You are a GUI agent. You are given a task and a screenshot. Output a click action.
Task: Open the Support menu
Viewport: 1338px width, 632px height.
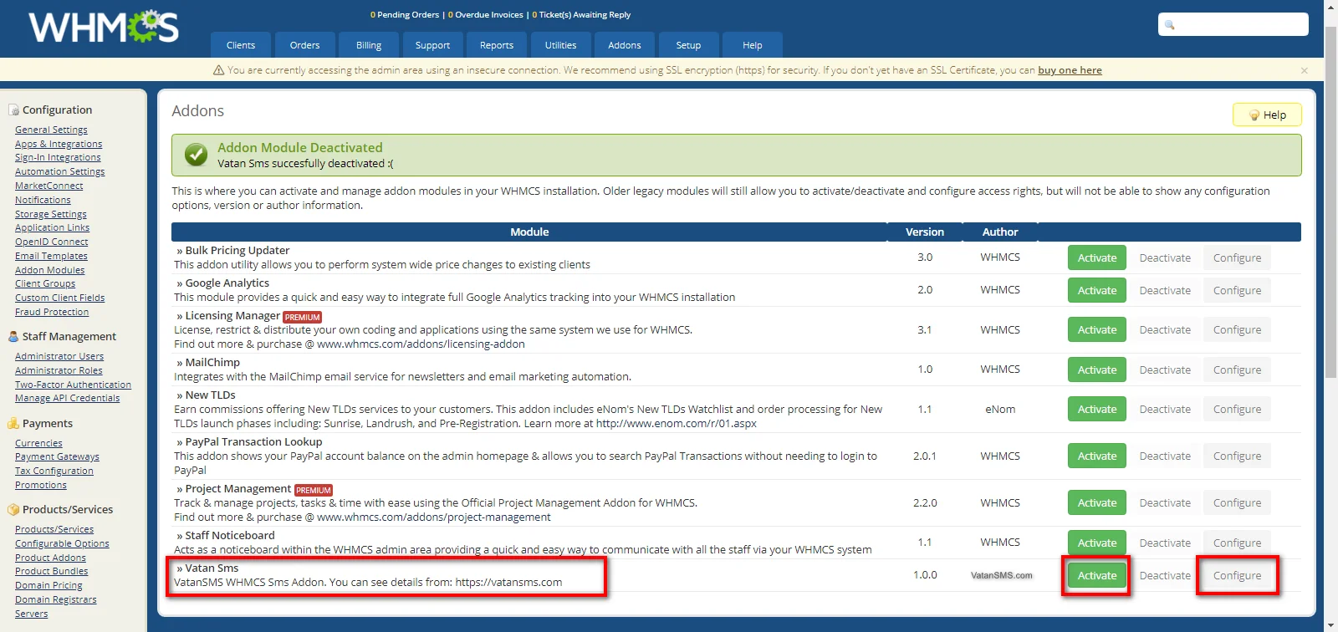(432, 45)
